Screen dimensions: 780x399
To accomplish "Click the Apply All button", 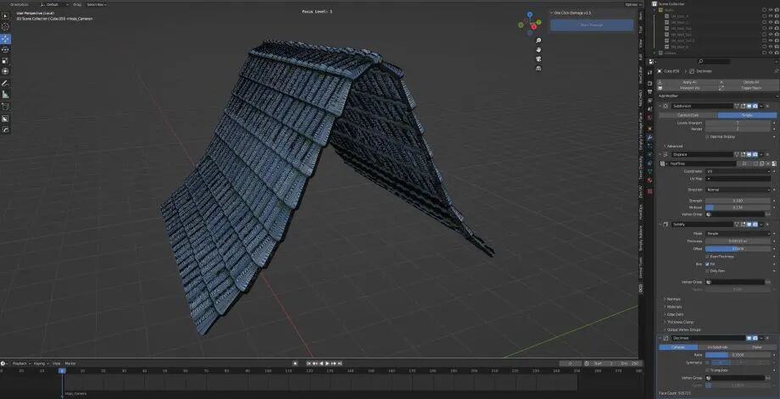I will pyautogui.click(x=689, y=82).
